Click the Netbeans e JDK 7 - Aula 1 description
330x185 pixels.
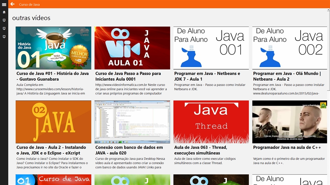[210, 87]
